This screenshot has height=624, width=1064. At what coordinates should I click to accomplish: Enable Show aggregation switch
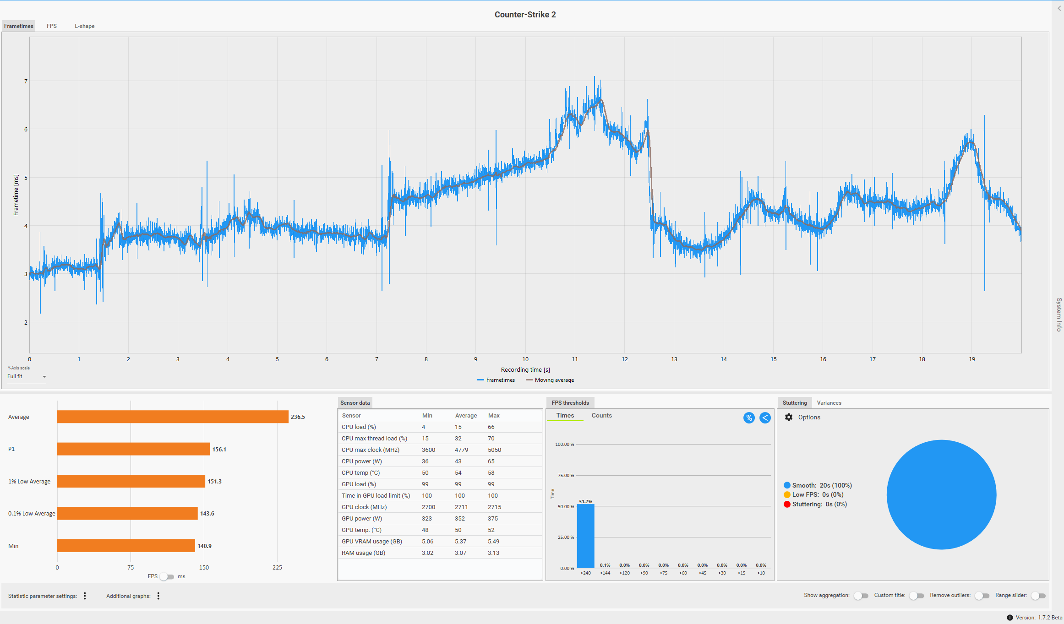click(861, 596)
